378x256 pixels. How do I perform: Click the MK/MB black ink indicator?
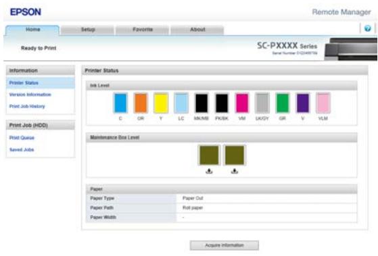point(202,103)
